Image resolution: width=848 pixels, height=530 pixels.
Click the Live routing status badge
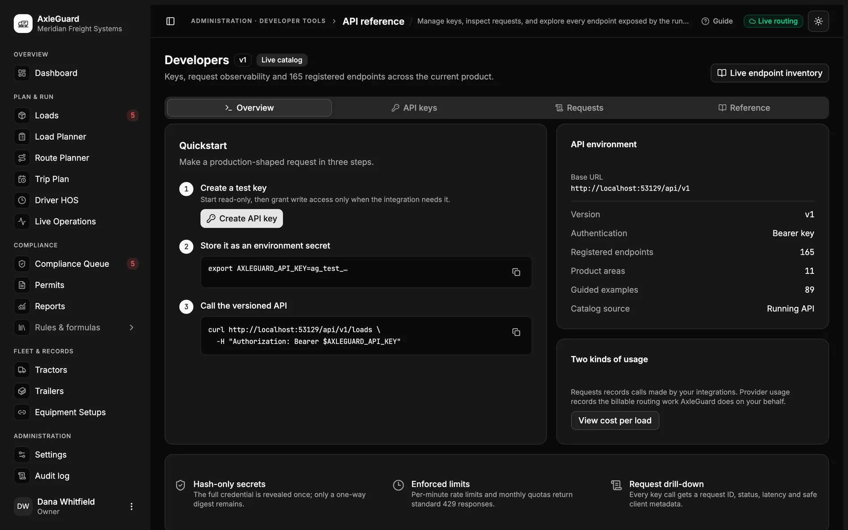(773, 21)
